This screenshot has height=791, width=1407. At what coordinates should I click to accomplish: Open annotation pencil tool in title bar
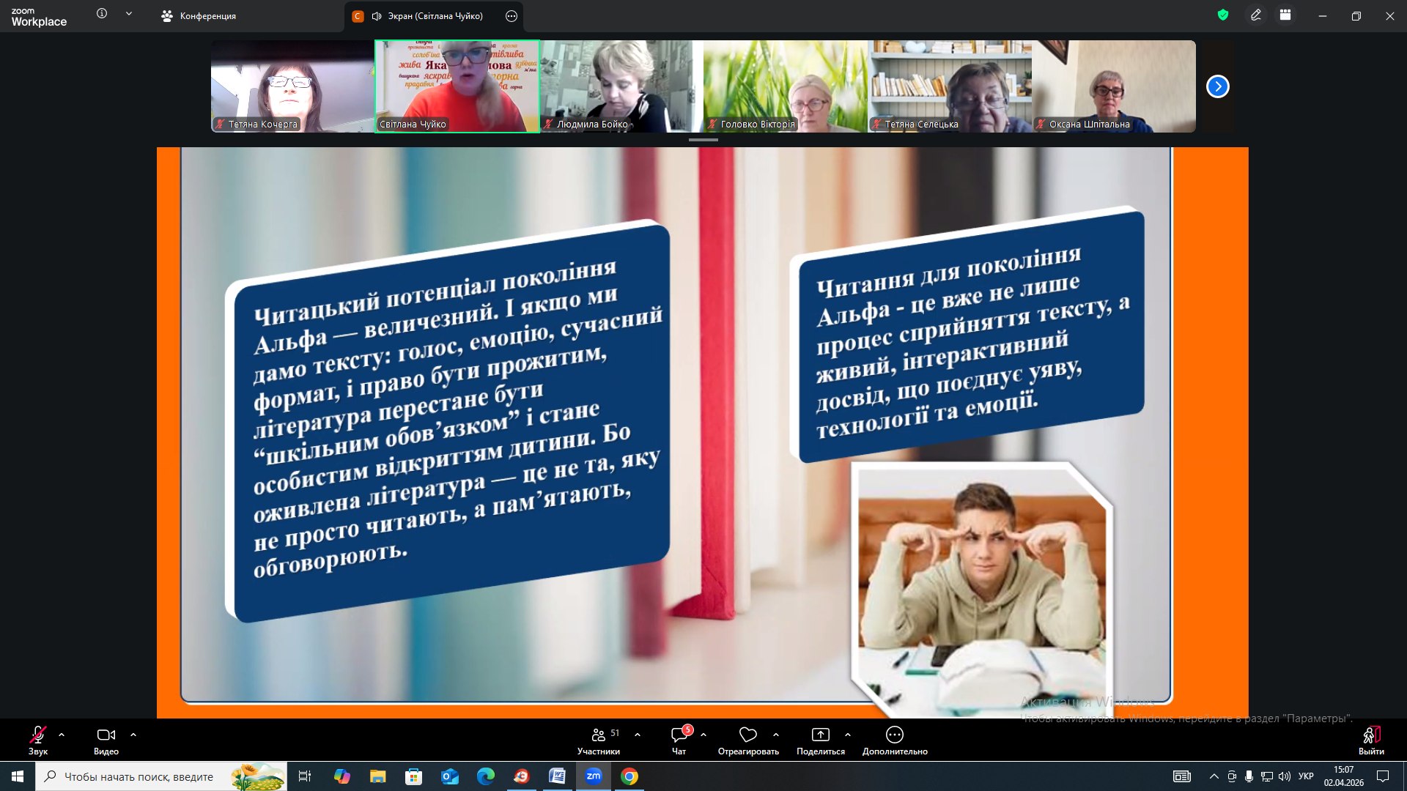tap(1255, 15)
